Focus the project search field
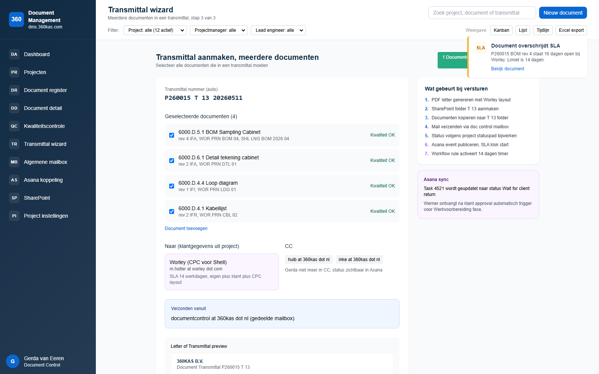Image resolution: width=599 pixels, height=374 pixels. 482,13
